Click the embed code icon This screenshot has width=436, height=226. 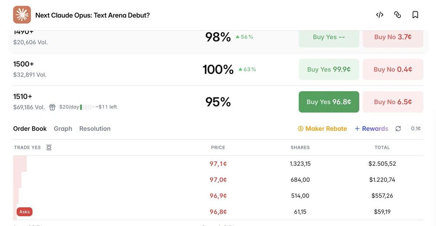[380, 15]
